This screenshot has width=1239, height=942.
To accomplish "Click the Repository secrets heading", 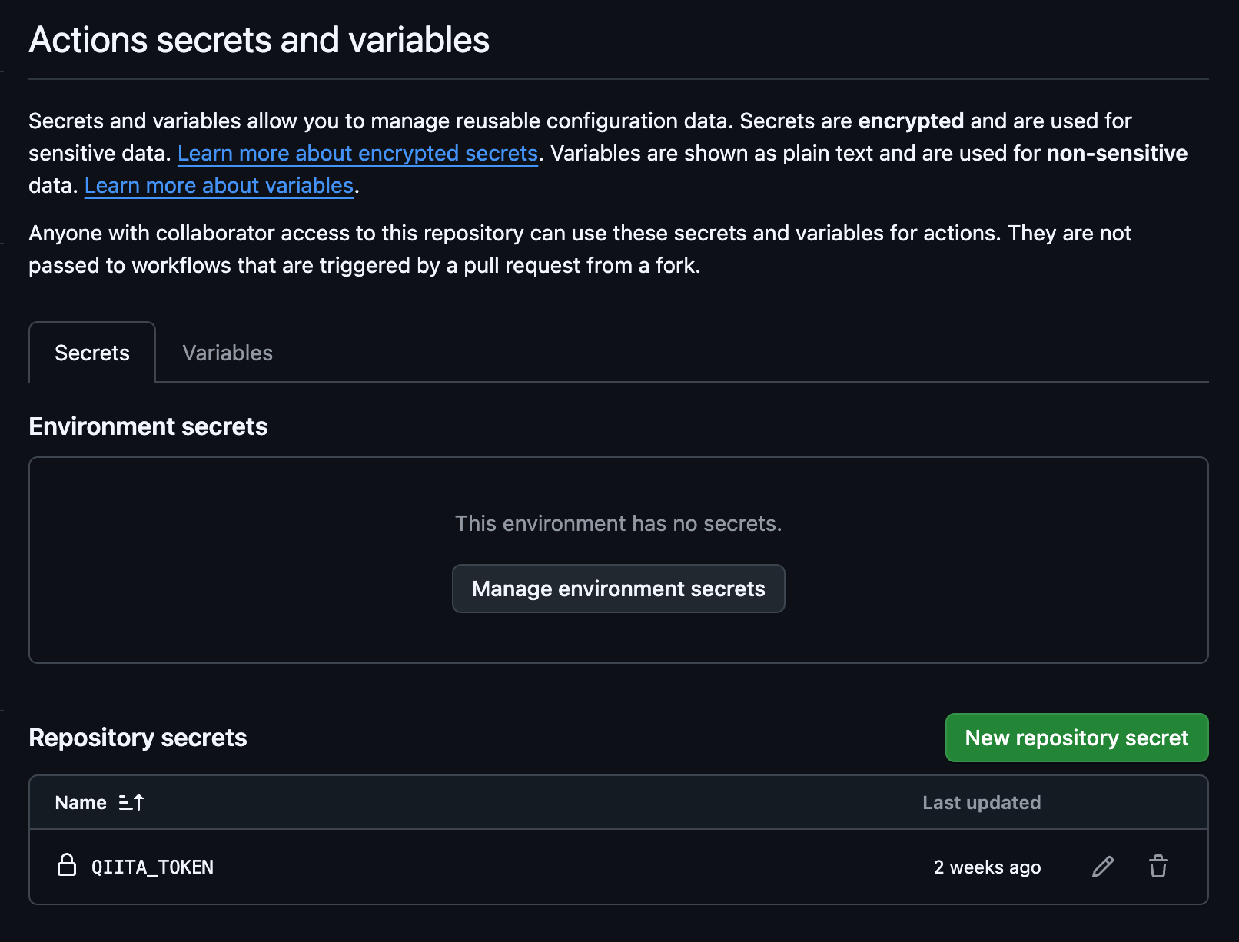I will (x=138, y=738).
